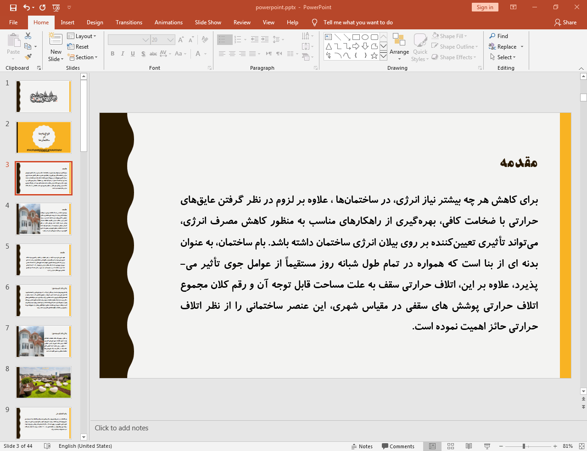Switch to the Insert ribbon tab

pyautogui.click(x=67, y=22)
